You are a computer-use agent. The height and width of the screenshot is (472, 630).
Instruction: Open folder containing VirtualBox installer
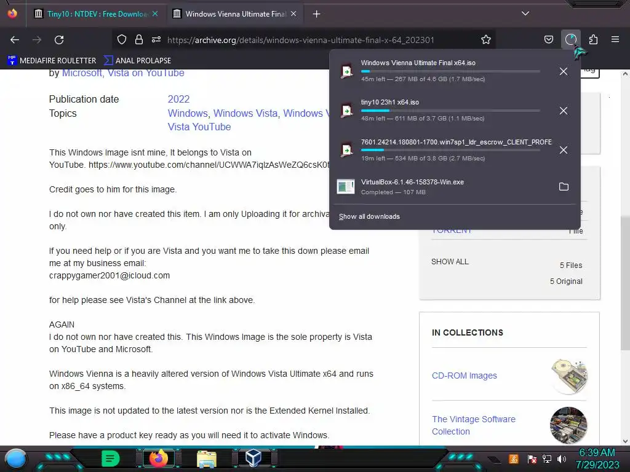coord(564,187)
